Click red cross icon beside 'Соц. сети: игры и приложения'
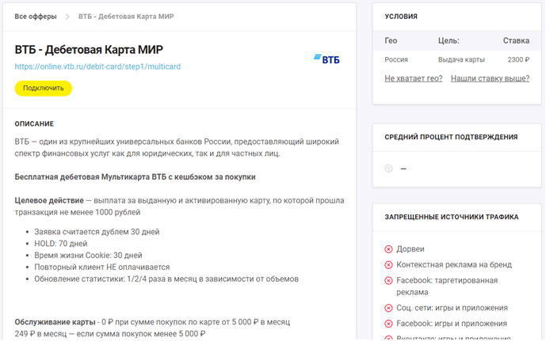 click(x=388, y=308)
